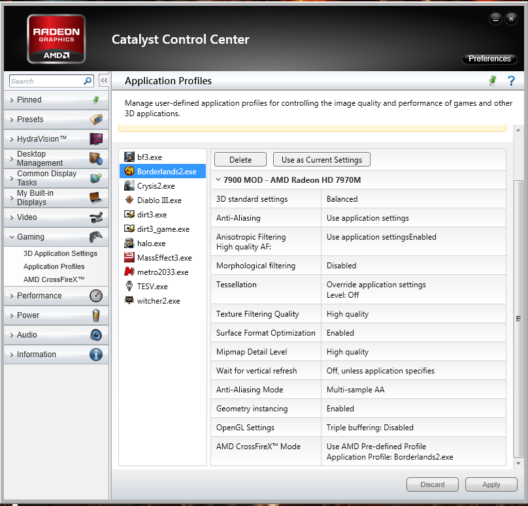Click the Presets sidebar icon
528x506 pixels.
coord(96,119)
